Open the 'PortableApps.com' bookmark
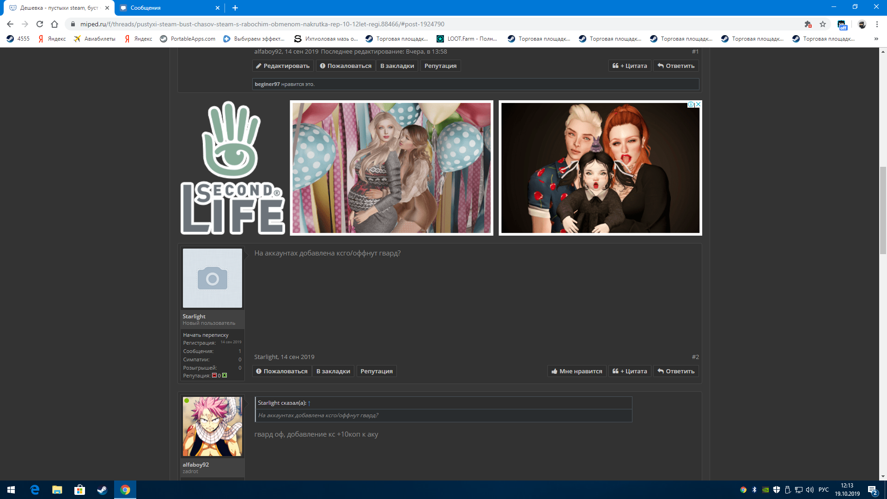The height and width of the screenshot is (499, 887). coord(188,39)
